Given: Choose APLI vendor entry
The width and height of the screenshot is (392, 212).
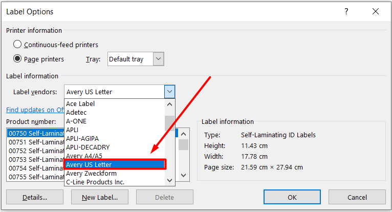Looking at the screenshot, I should point(115,130).
